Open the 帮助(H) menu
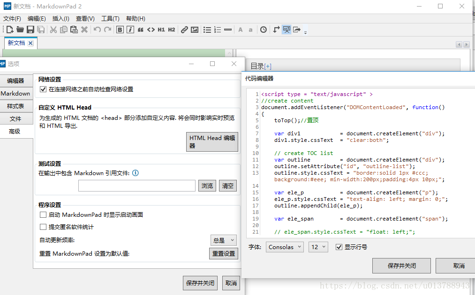 coord(136,19)
